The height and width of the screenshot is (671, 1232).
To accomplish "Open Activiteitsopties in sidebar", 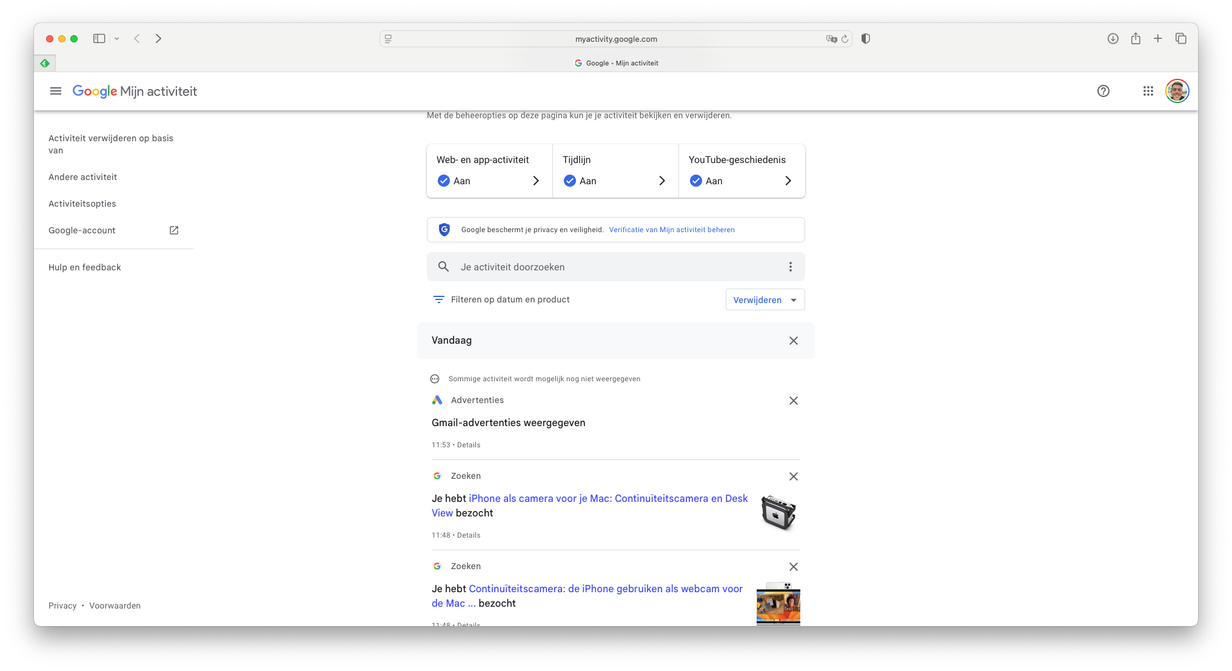I will click(x=82, y=204).
